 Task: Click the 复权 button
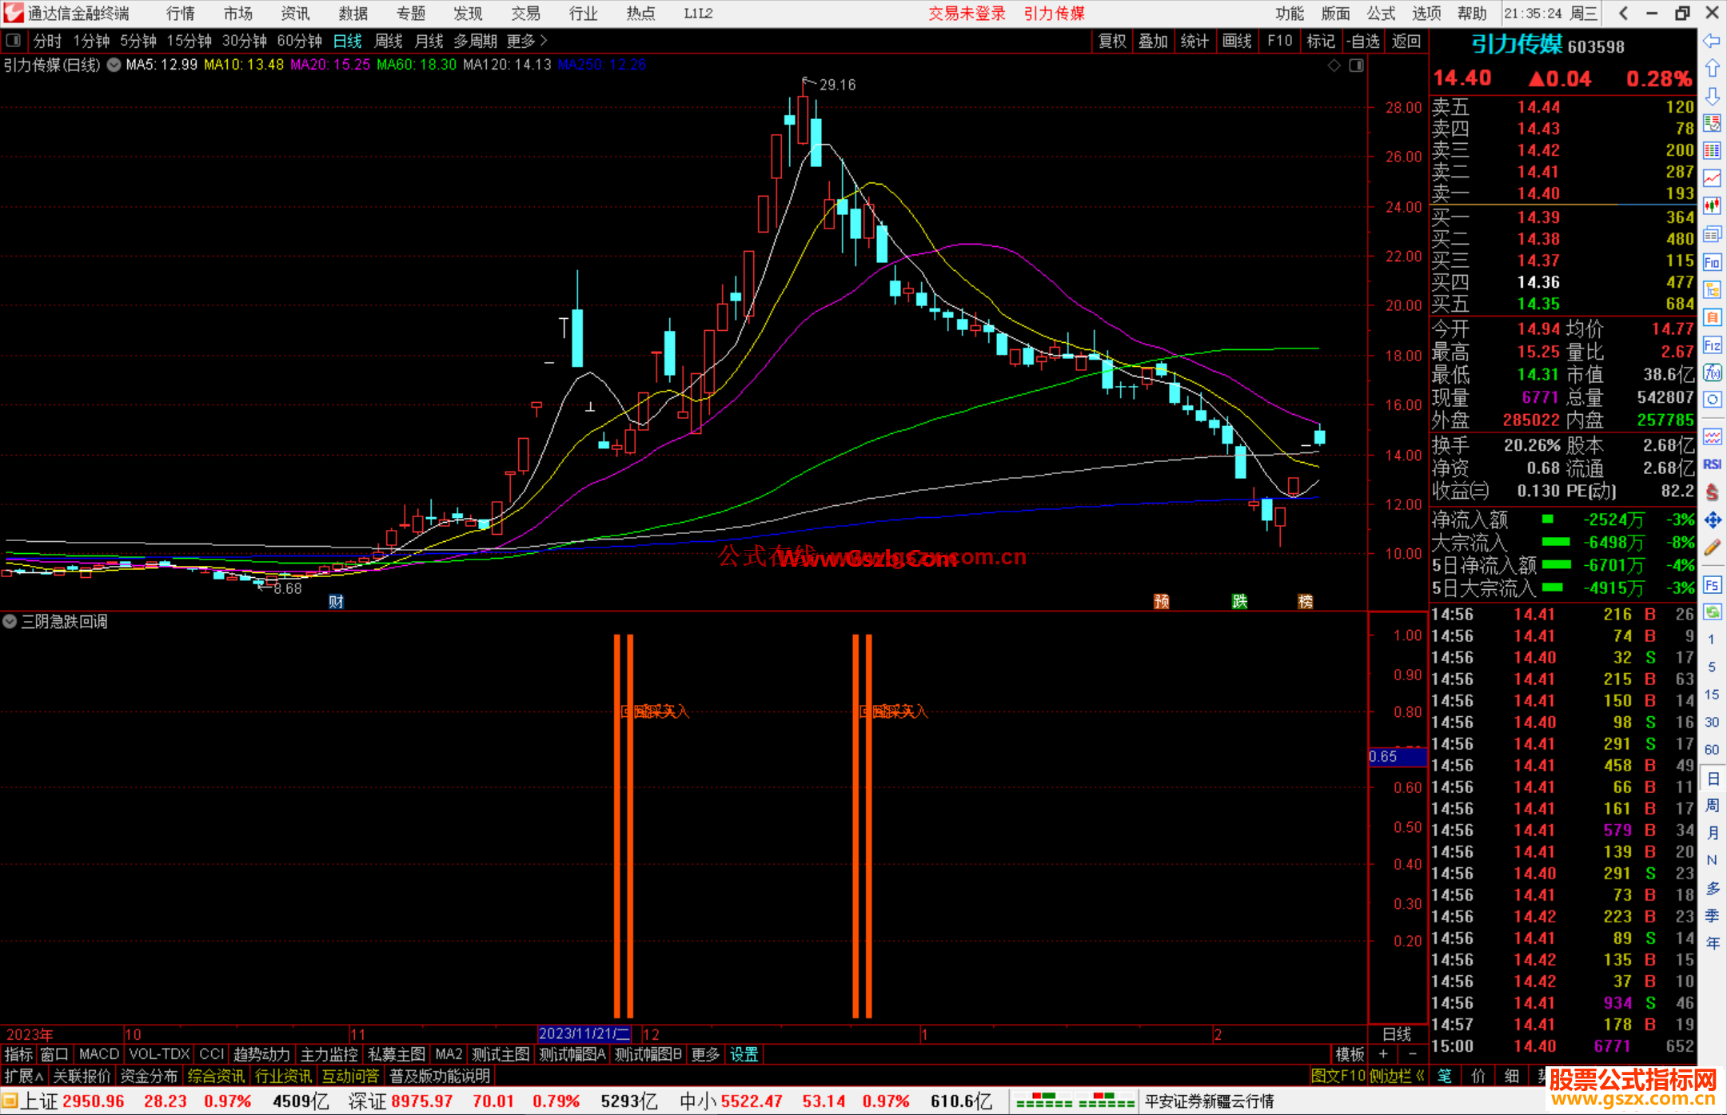1111,40
